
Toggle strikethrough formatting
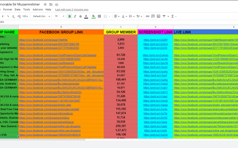coord(80,16)
